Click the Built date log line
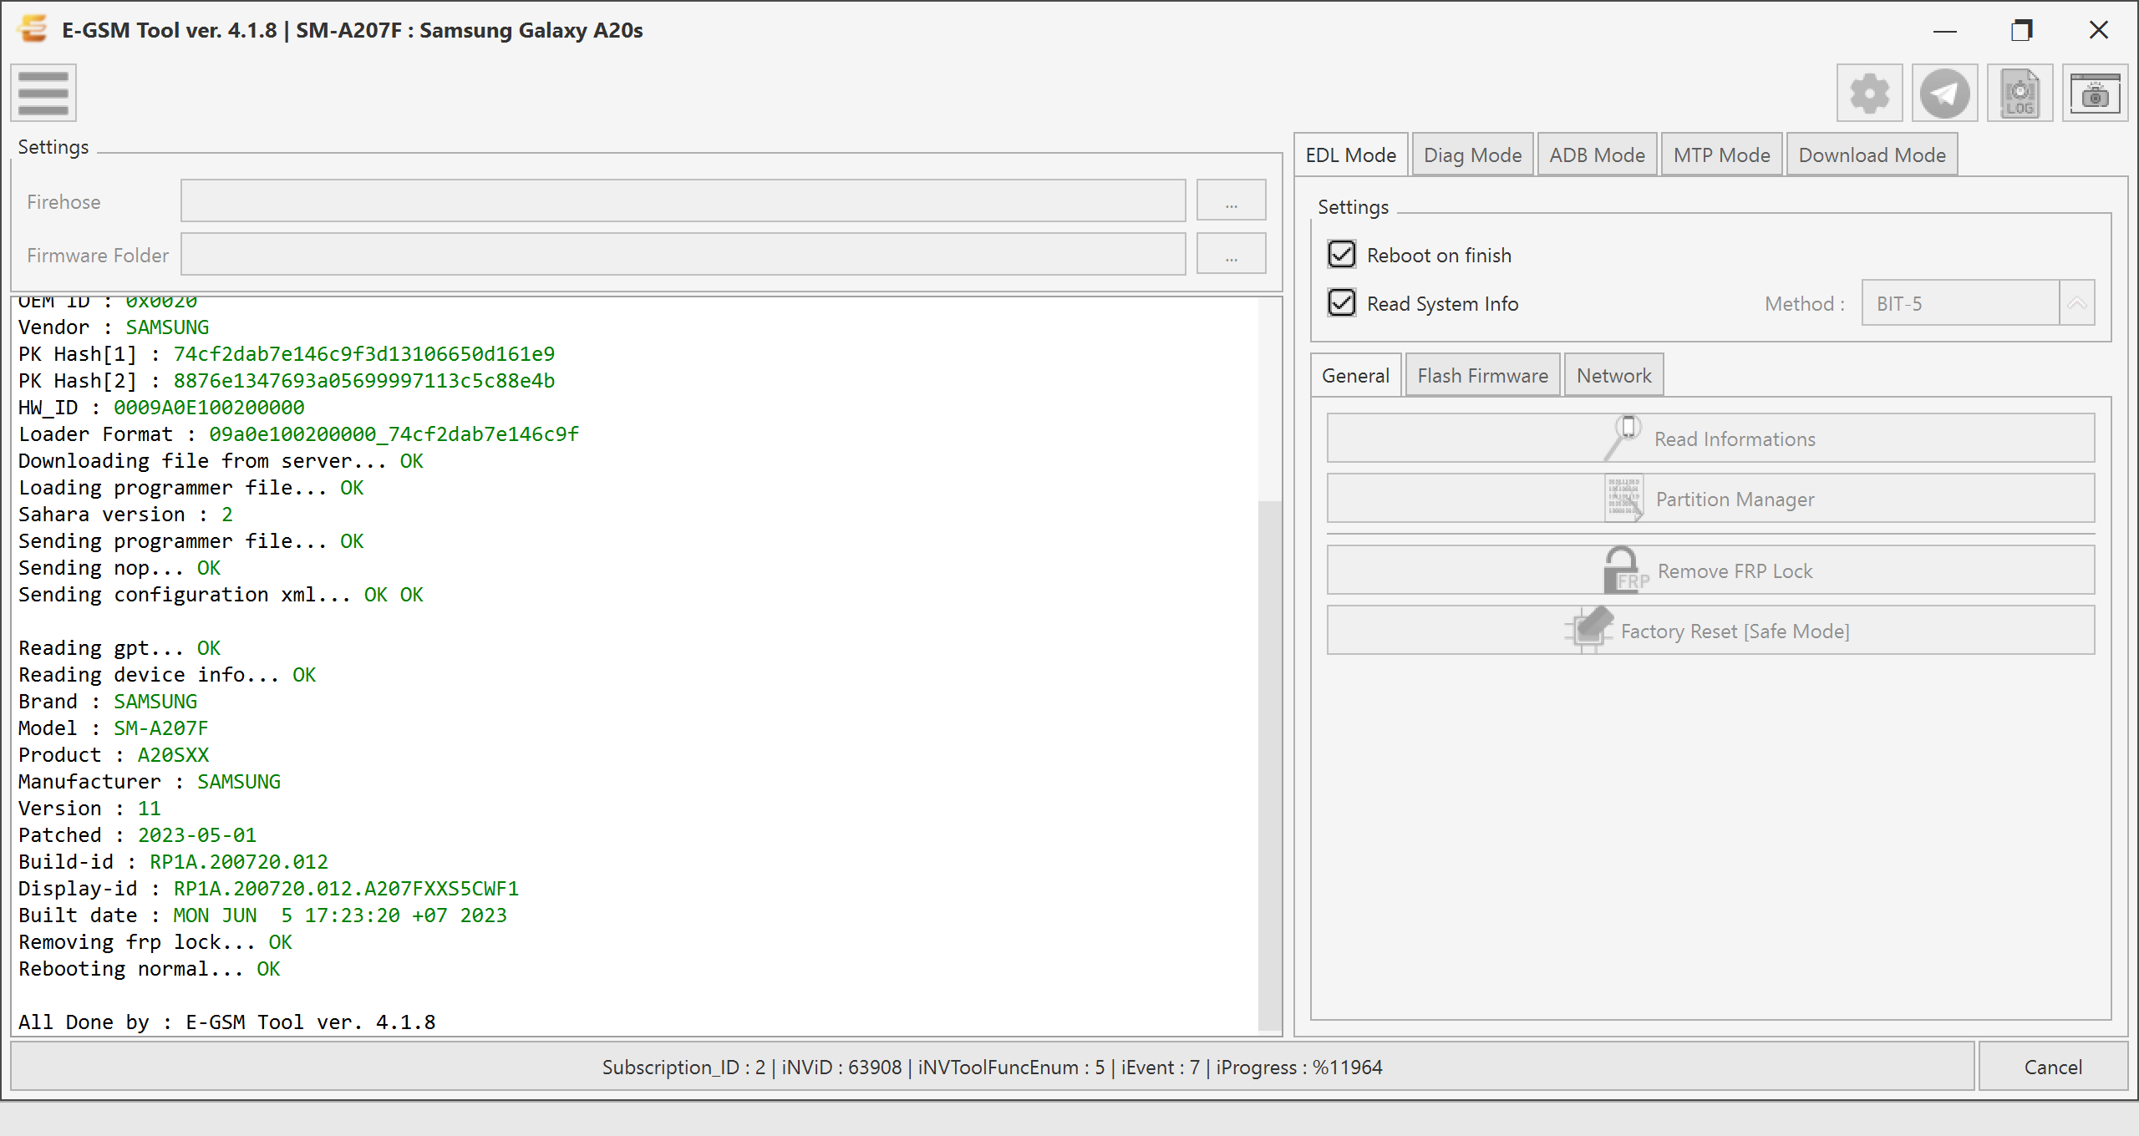Screen dimensions: 2139x1136 (263, 915)
